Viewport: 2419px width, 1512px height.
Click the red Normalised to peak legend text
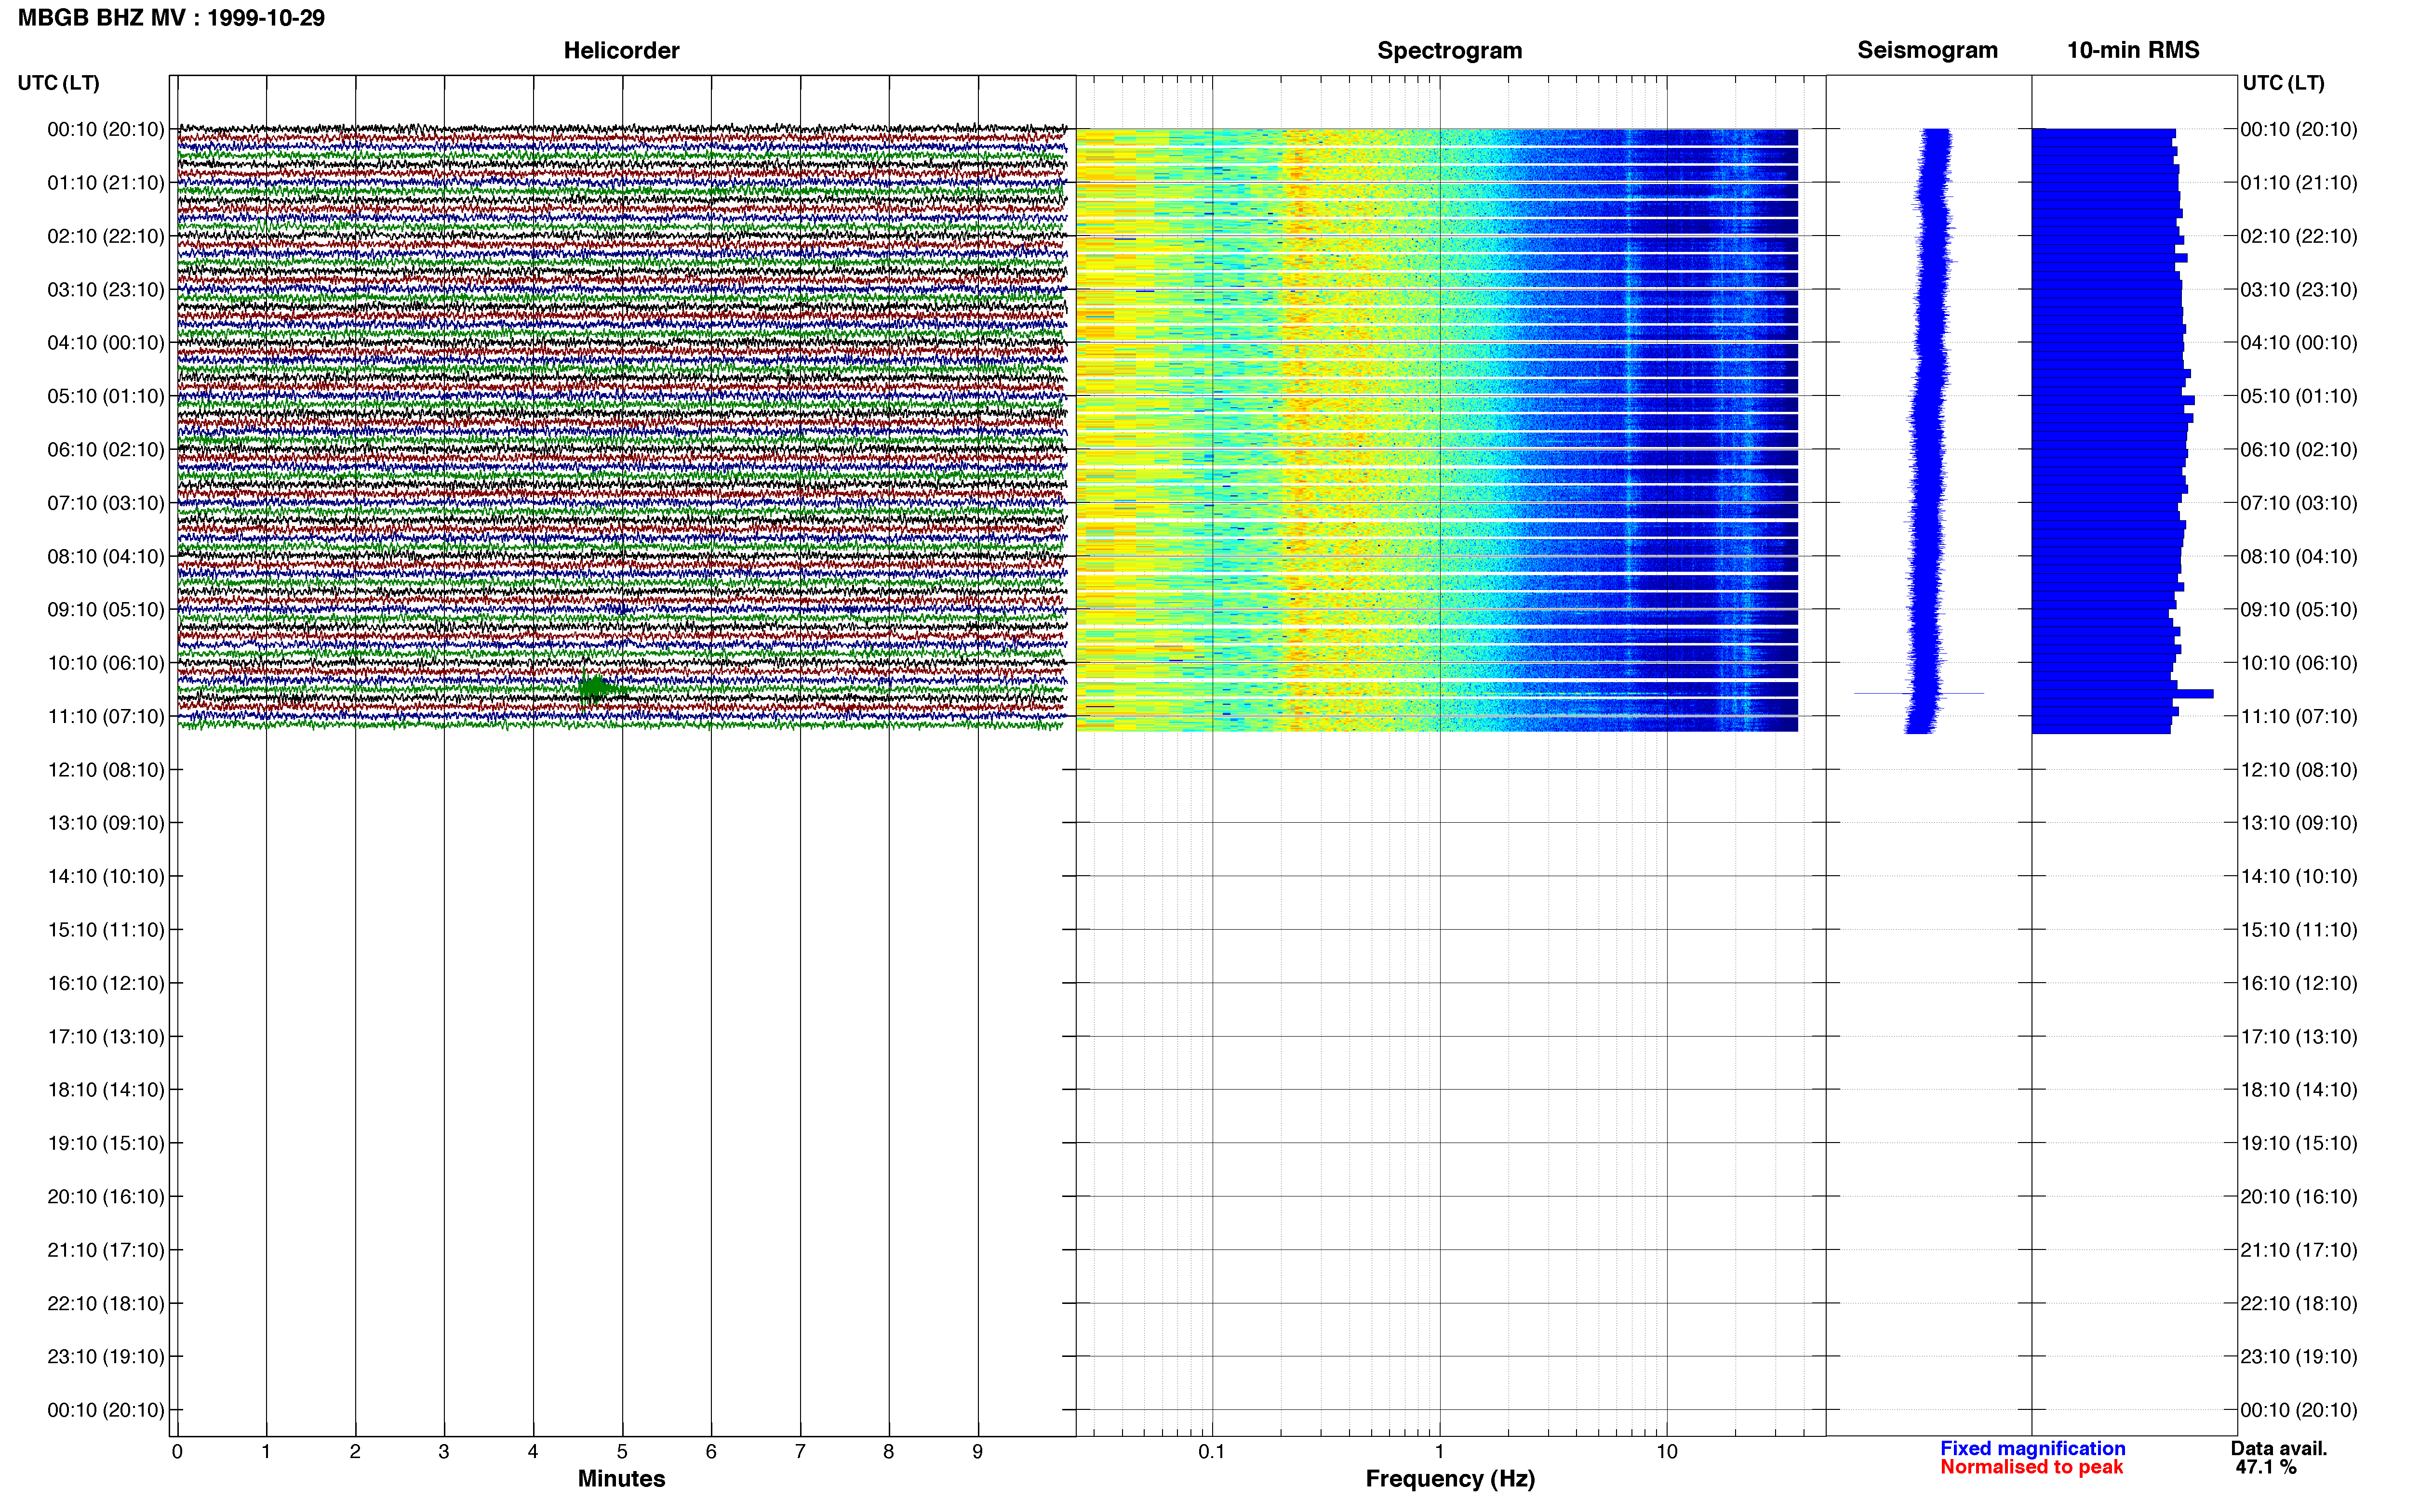point(2031,1467)
